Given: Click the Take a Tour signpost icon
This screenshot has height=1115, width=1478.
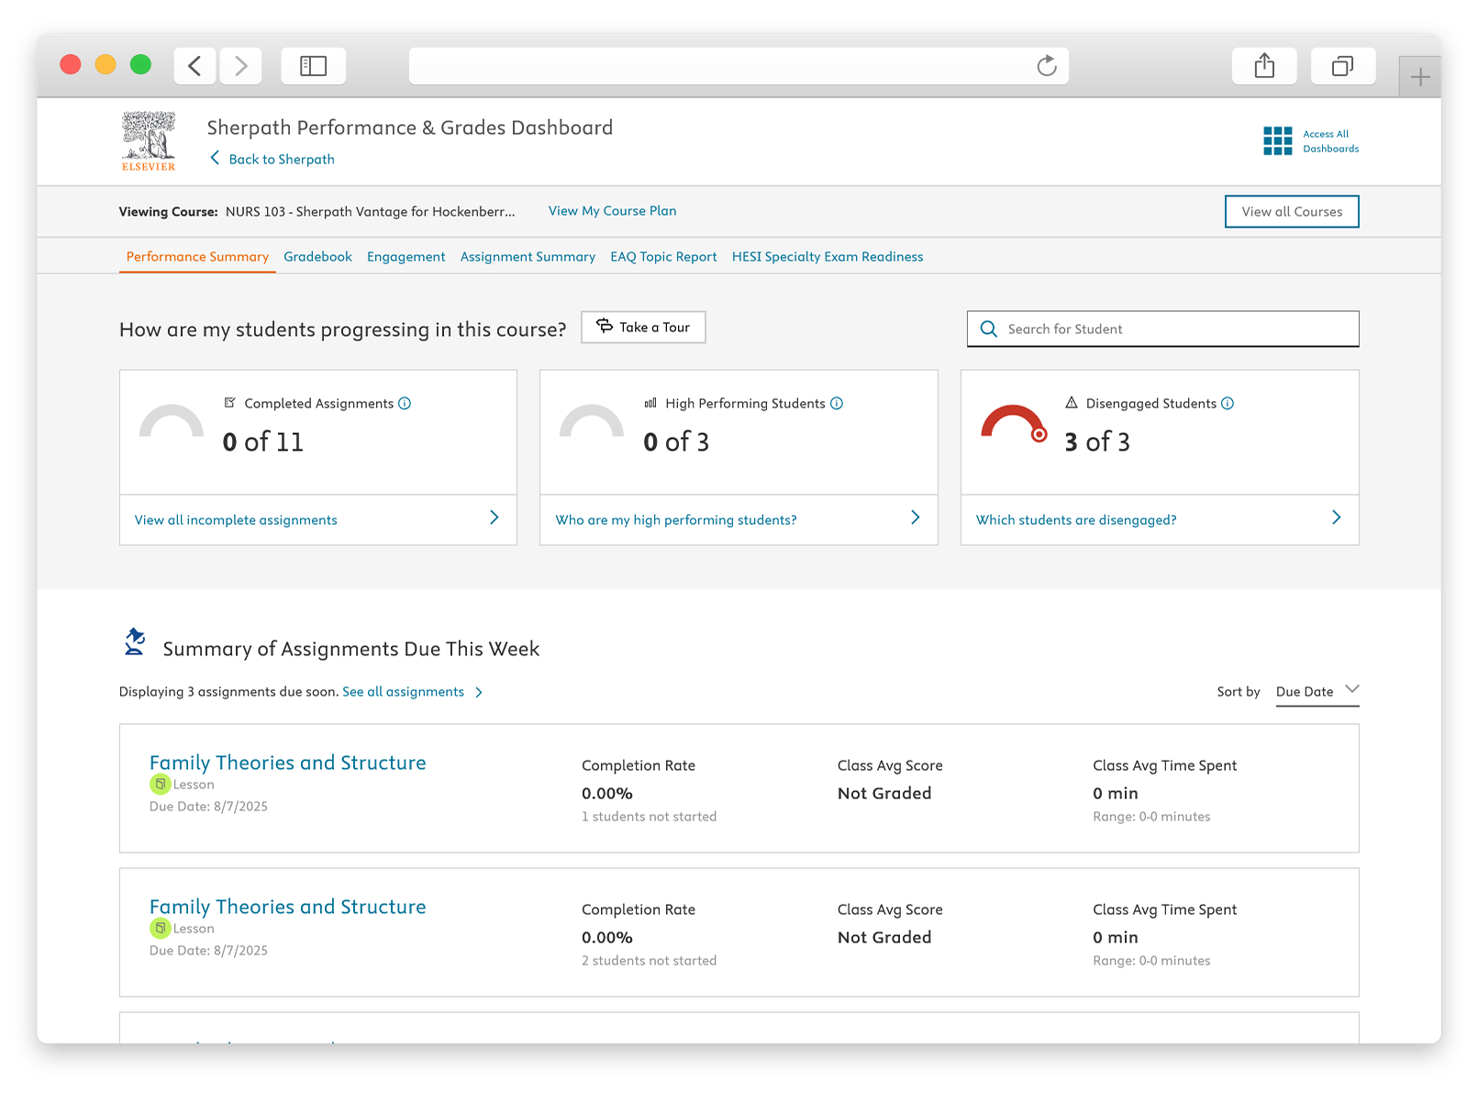Looking at the screenshot, I should click(x=605, y=326).
